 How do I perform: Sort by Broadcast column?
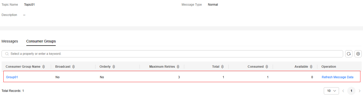click(74, 67)
